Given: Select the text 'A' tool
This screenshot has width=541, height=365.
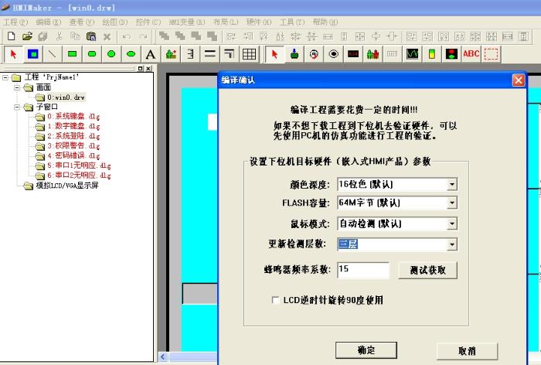Looking at the screenshot, I should pyautogui.click(x=151, y=54).
